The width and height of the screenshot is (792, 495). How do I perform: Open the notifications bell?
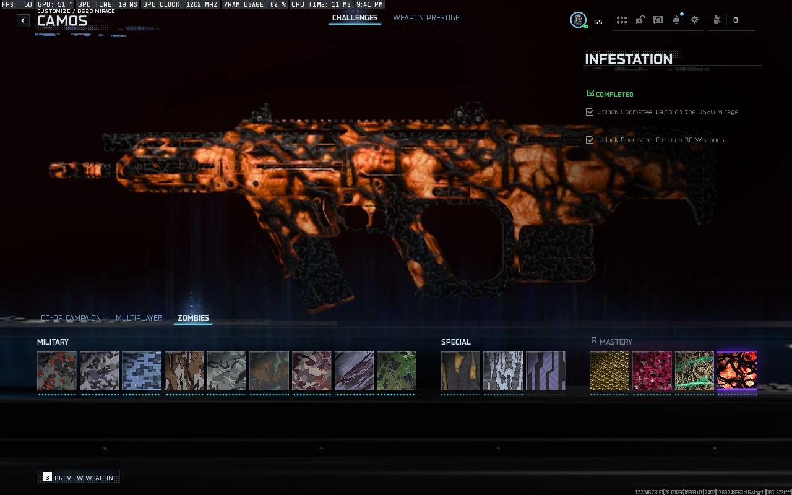(676, 20)
